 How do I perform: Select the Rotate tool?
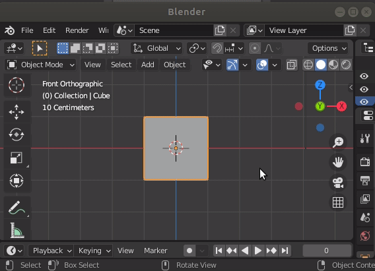17,135
